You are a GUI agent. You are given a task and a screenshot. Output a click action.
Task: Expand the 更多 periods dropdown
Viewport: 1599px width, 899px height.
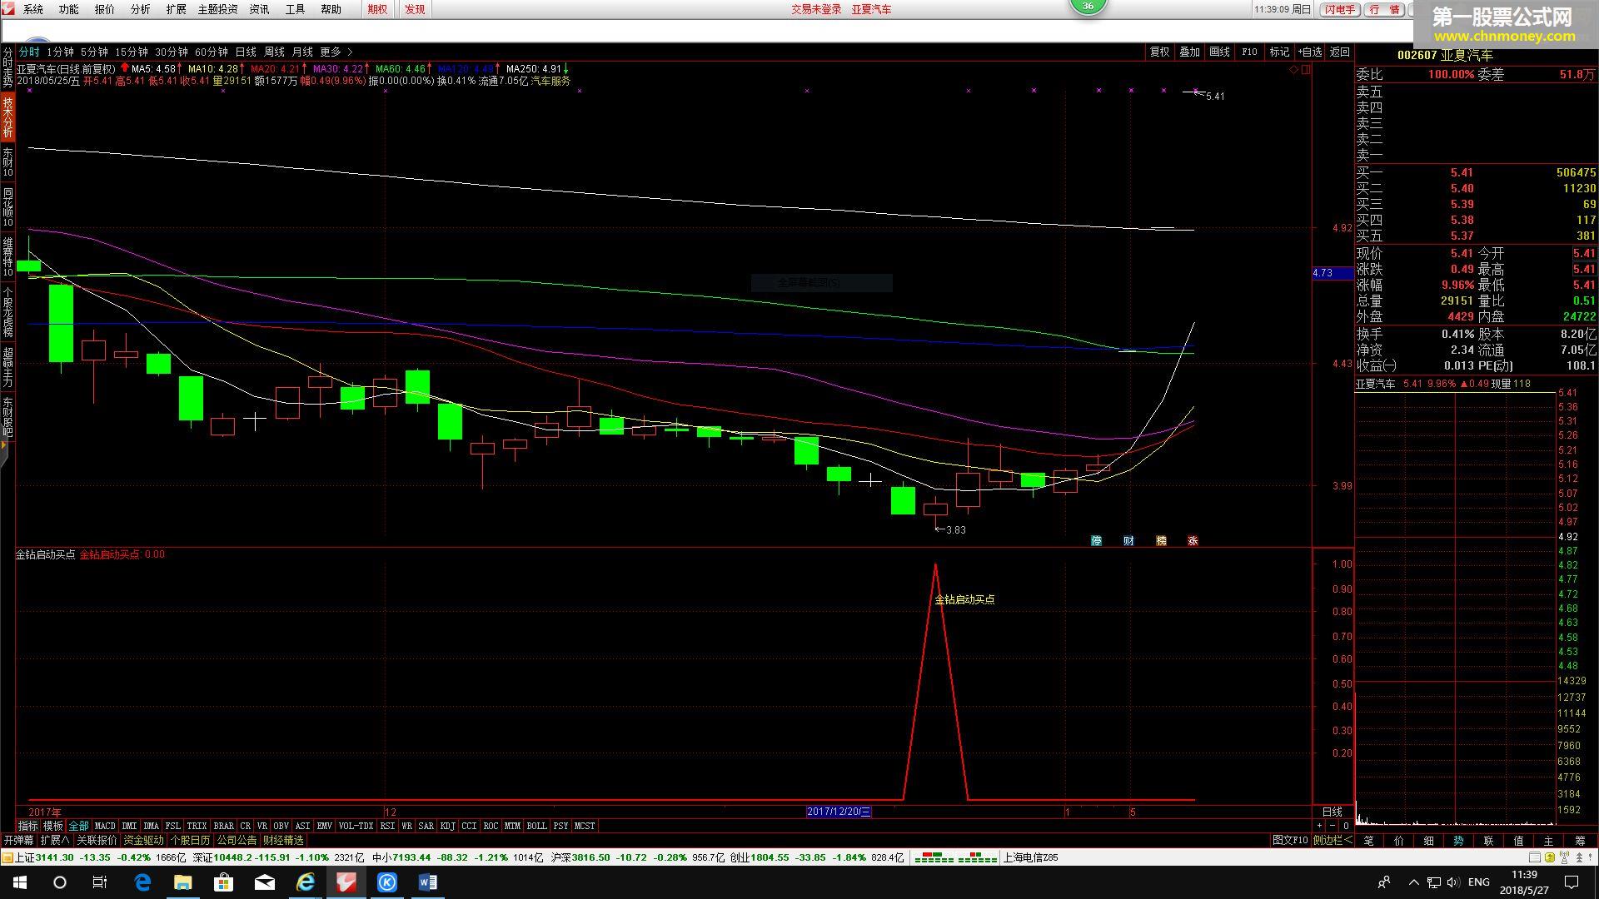[336, 52]
